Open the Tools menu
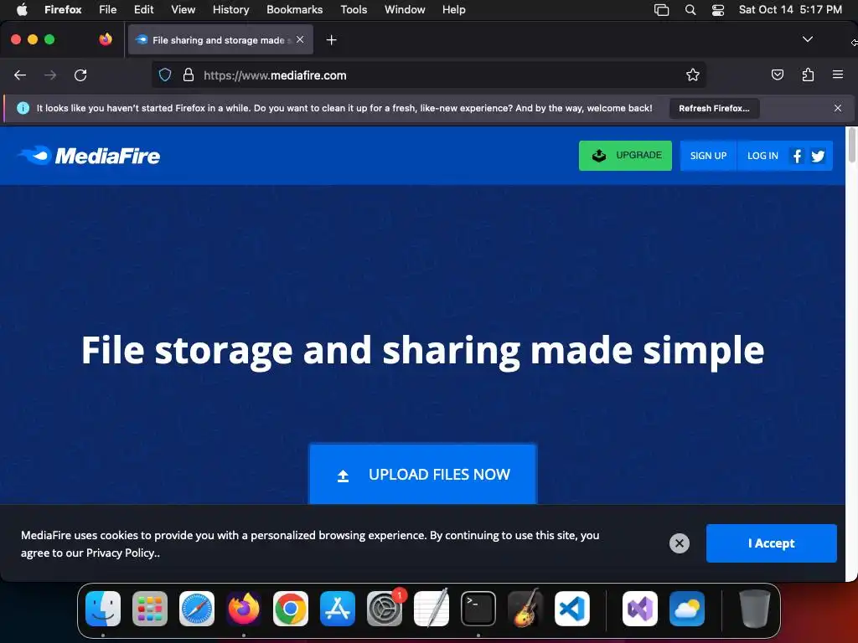The width and height of the screenshot is (858, 643). 354,9
